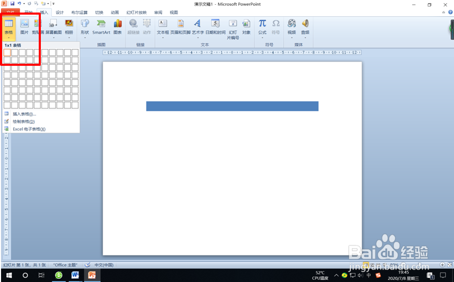Switch to the 布尔运算 tab
Viewport: 454px width, 282px height.
click(x=80, y=13)
